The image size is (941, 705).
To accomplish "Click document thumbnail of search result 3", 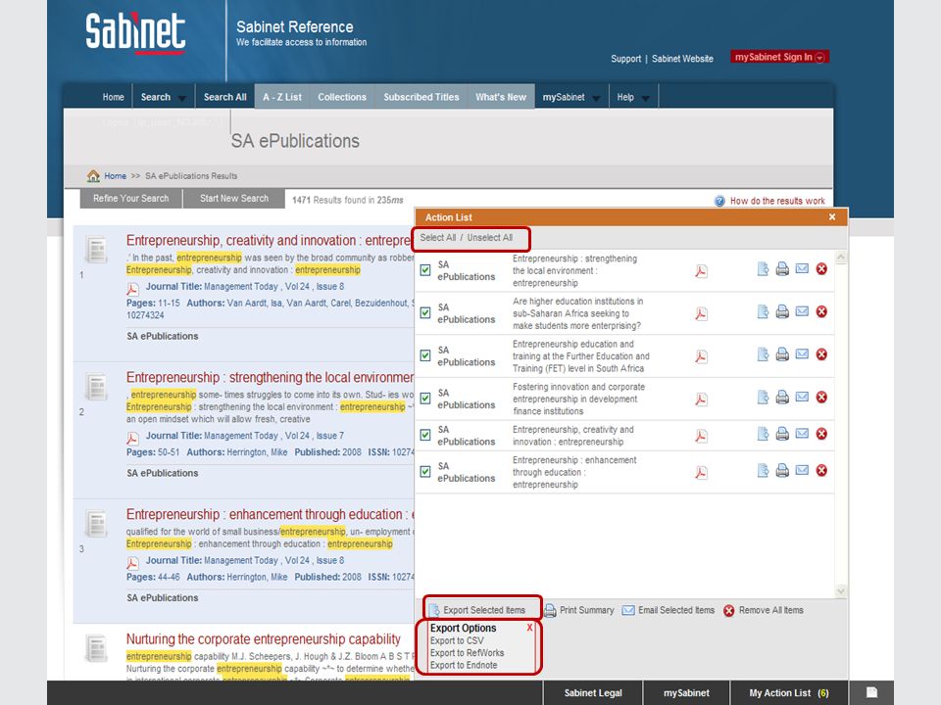I will tap(96, 524).
